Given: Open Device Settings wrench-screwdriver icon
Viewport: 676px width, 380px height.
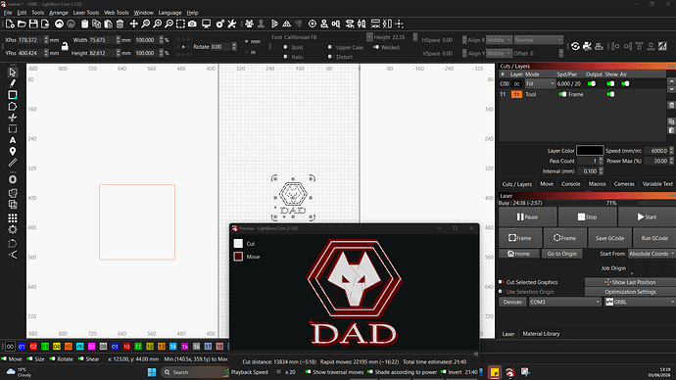Looking at the screenshot, I should pyautogui.click(x=232, y=24).
